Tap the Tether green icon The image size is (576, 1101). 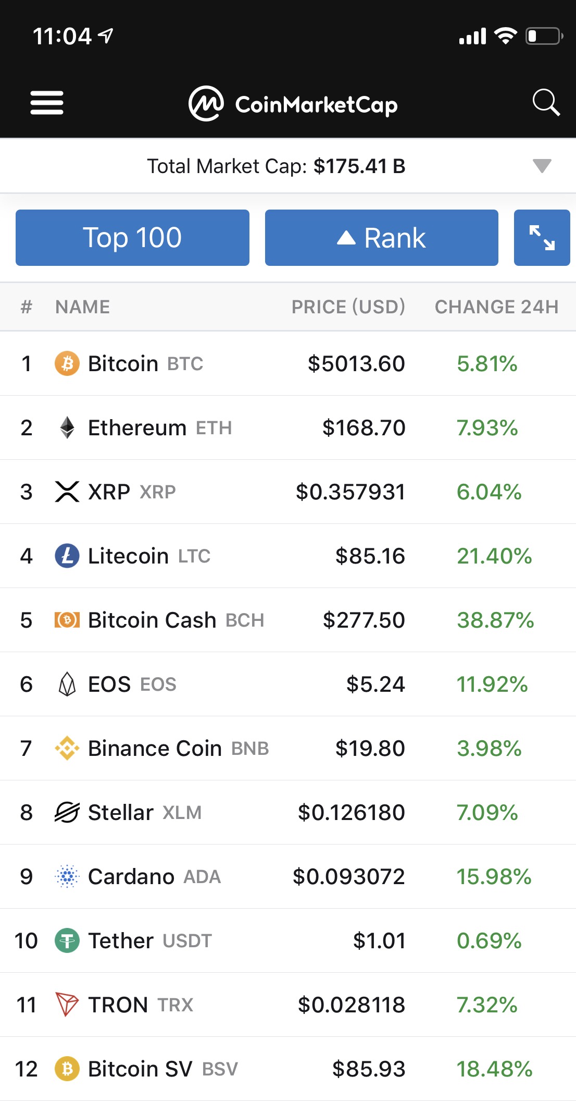[67, 940]
